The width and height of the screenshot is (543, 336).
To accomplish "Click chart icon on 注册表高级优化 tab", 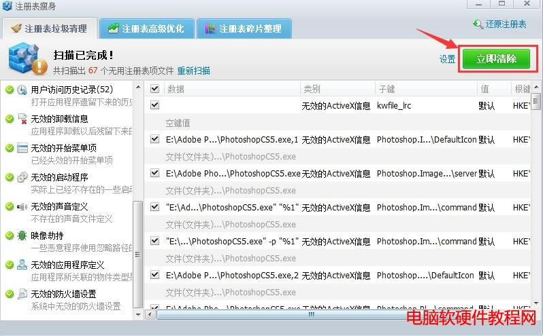I will click(113, 29).
